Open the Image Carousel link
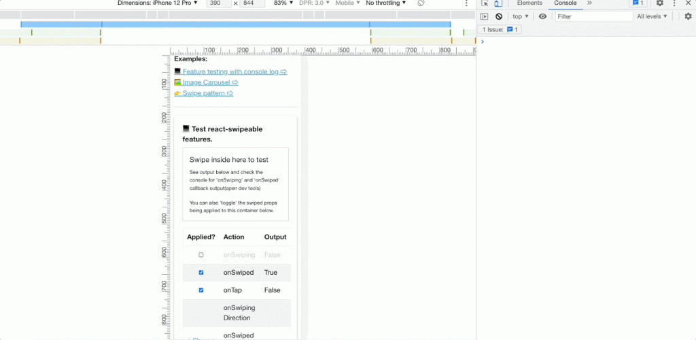Viewport: 696px width, 340px height. (x=206, y=82)
